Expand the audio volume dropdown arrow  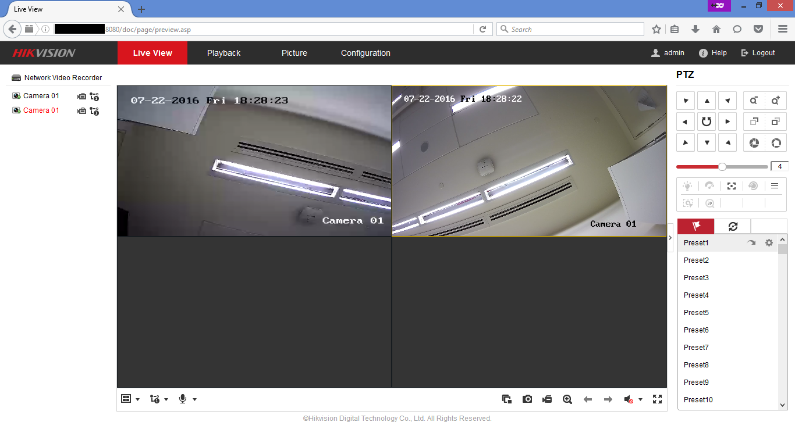(640, 400)
